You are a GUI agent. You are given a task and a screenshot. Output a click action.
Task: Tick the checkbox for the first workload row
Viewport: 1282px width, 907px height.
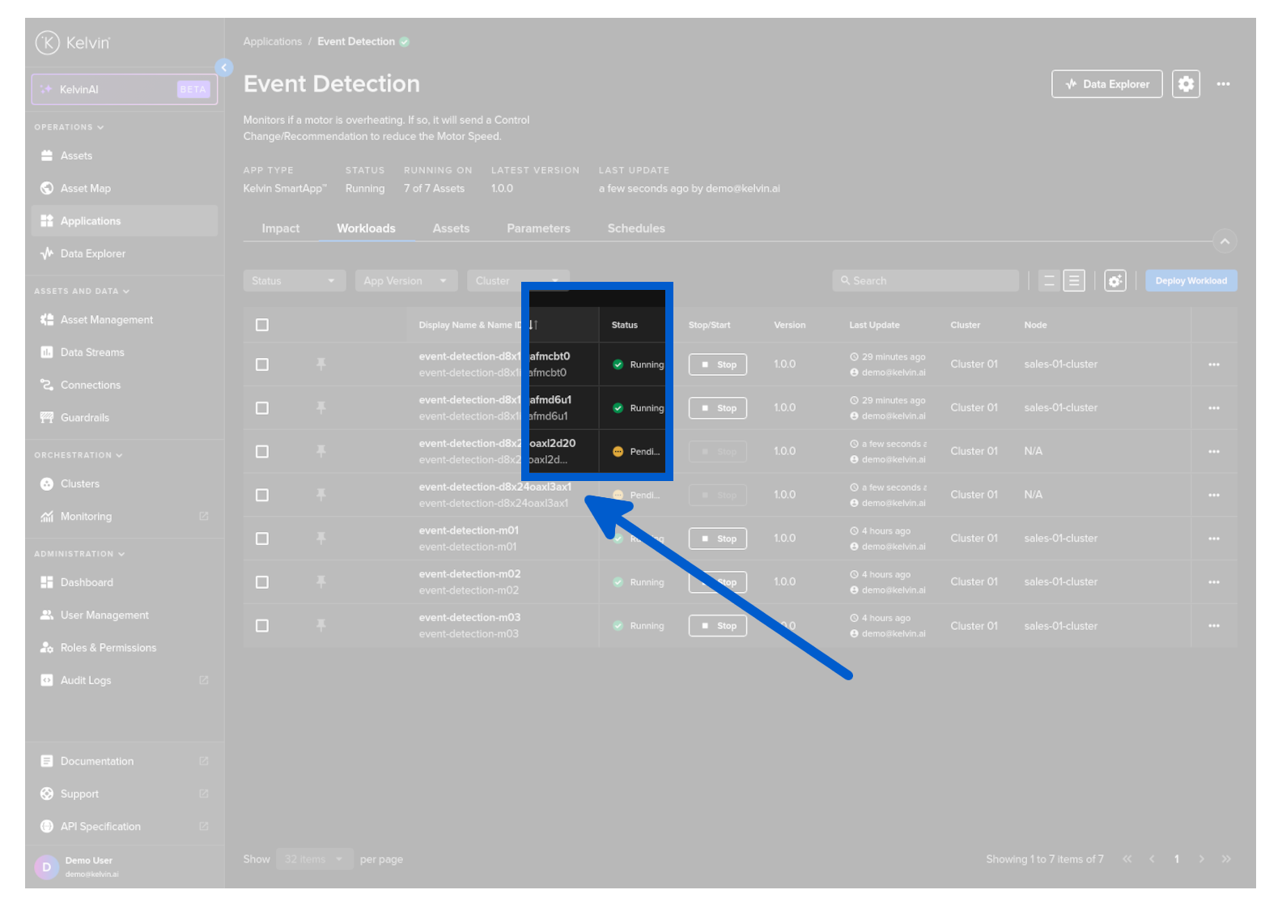262,364
